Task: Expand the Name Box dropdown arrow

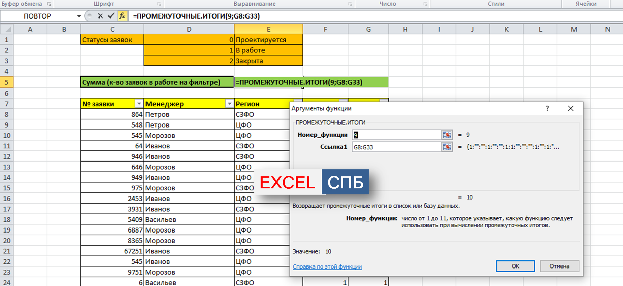Action: click(79, 16)
